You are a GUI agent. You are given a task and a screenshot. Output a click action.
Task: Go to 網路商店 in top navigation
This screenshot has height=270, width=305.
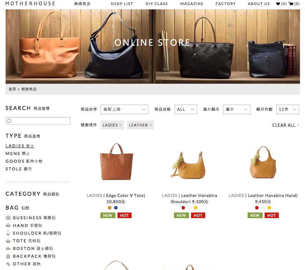[x=82, y=4]
